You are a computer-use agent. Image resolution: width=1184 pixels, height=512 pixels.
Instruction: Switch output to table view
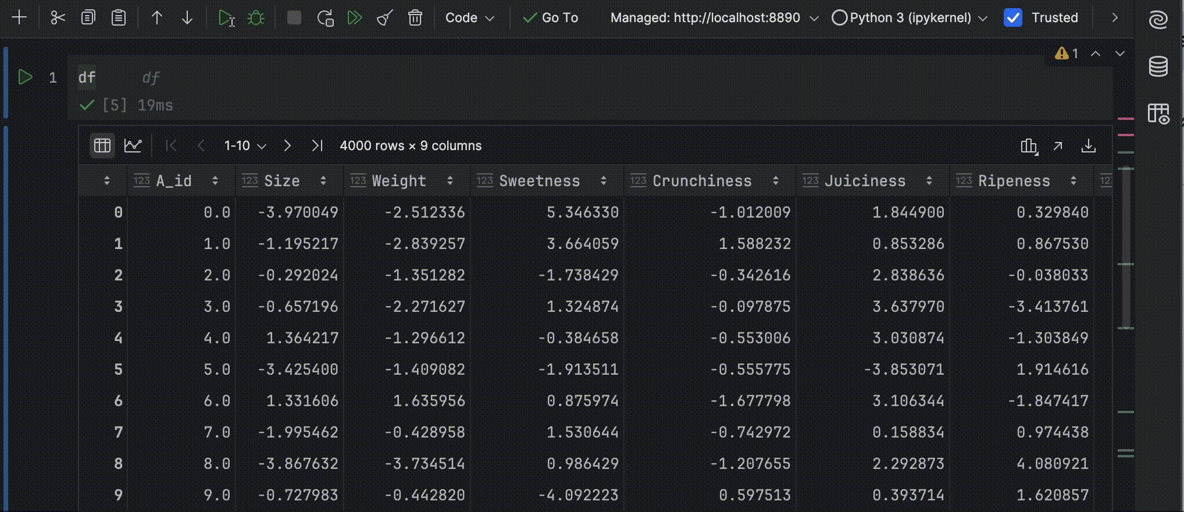pyautogui.click(x=102, y=145)
